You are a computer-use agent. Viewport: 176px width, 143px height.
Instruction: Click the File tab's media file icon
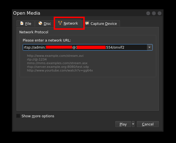coord(22,23)
